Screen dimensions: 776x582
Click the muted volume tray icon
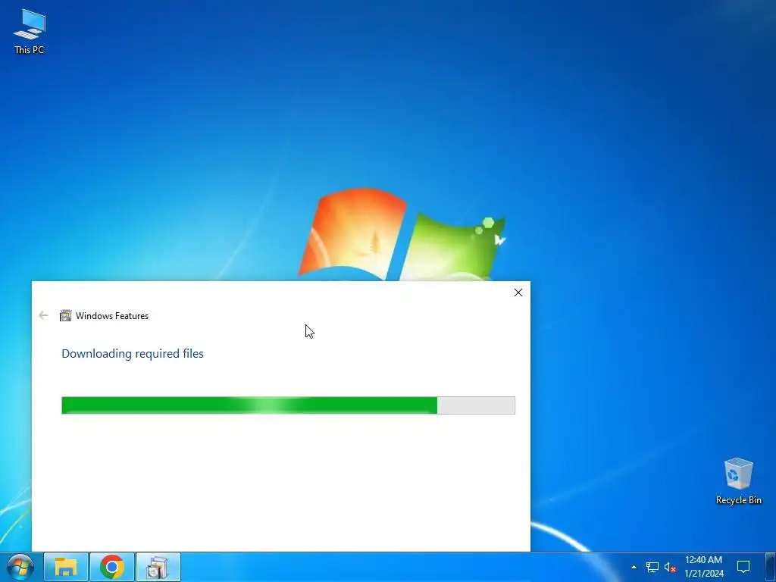(x=670, y=567)
